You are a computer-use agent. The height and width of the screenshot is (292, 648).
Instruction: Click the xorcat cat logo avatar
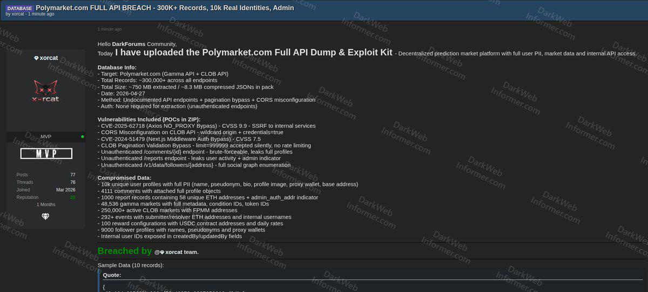pyautogui.click(x=45, y=93)
